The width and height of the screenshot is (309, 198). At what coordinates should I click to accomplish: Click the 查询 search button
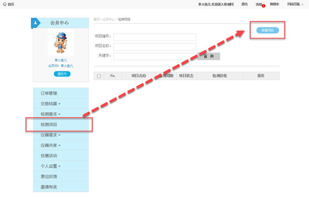tap(209, 56)
